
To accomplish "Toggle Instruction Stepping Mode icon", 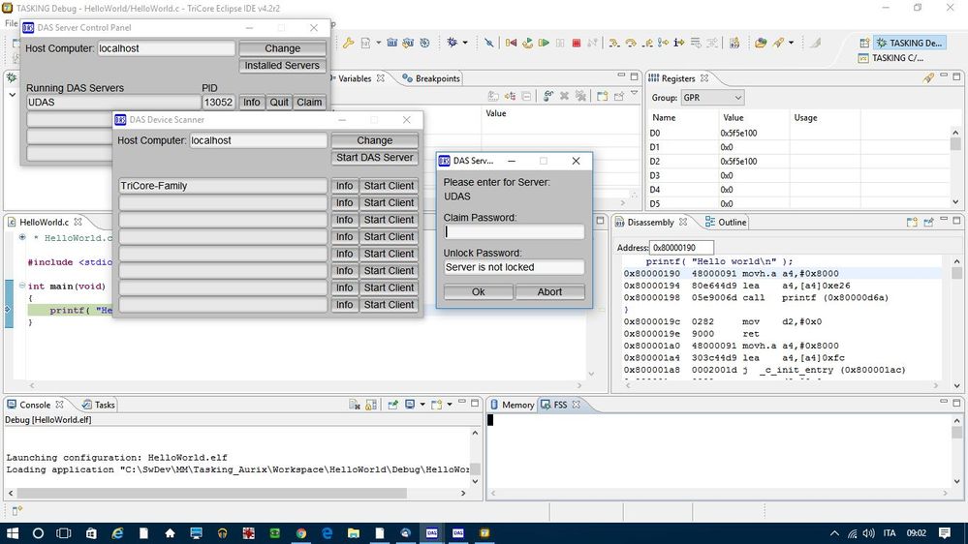I will pyautogui.click(x=679, y=43).
